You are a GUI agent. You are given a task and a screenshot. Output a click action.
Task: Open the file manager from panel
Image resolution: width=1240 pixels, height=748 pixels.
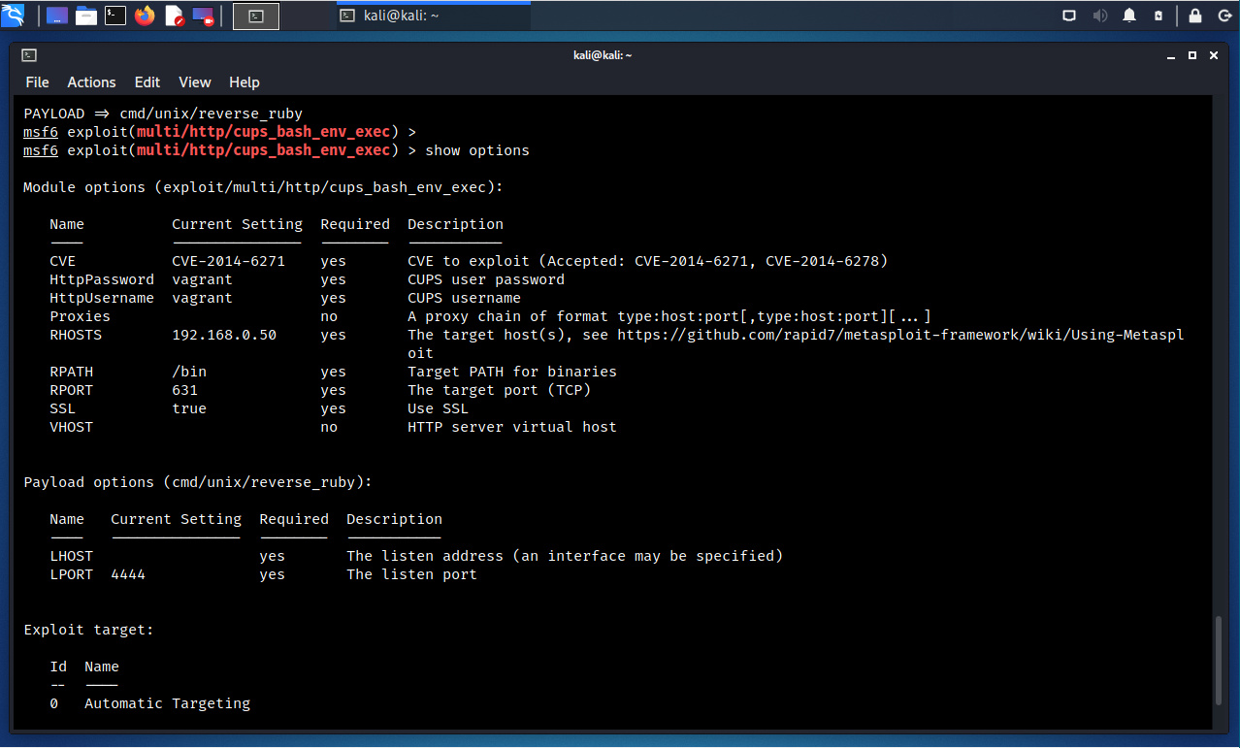[x=86, y=16]
